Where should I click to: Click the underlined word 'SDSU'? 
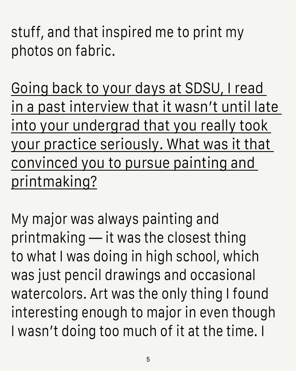[x=202, y=88]
